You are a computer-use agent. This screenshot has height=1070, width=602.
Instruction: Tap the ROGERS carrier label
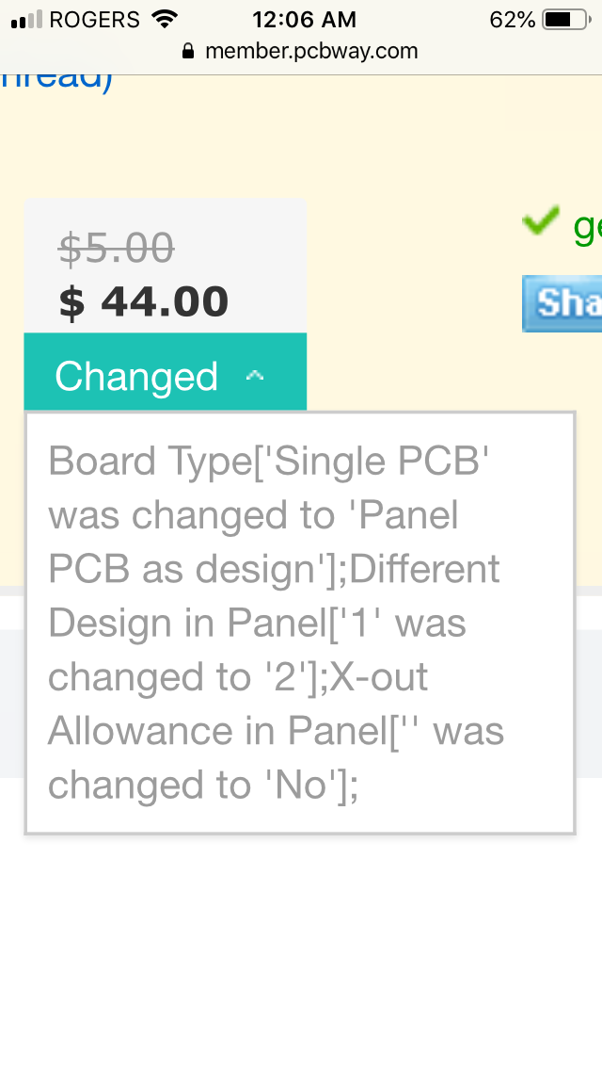(95, 20)
